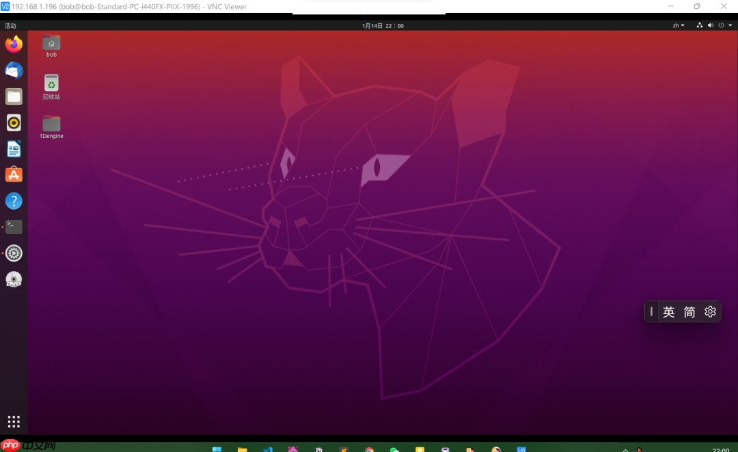The image size is (738, 452).
Task: Open the Terminal from the dock
Action: pos(14,227)
